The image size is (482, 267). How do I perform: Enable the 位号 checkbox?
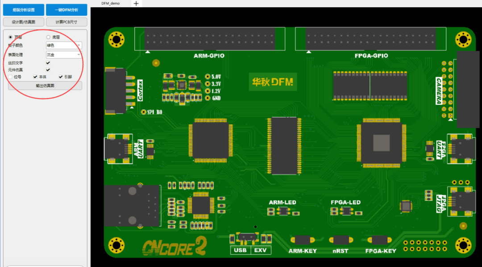point(10,77)
